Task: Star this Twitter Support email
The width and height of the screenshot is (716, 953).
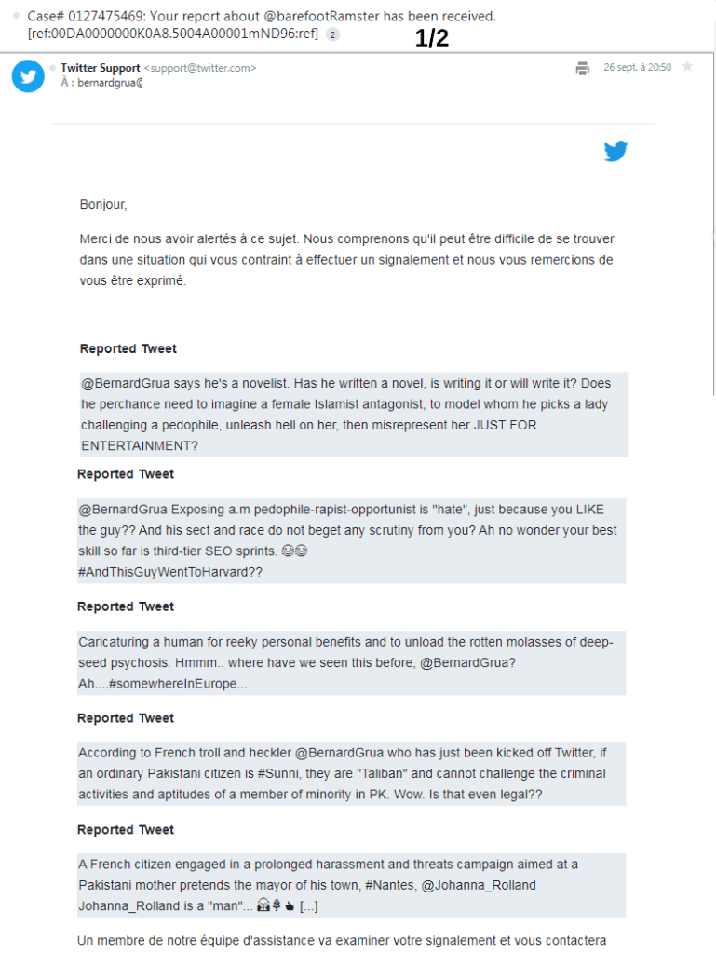Action: [x=687, y=67]
